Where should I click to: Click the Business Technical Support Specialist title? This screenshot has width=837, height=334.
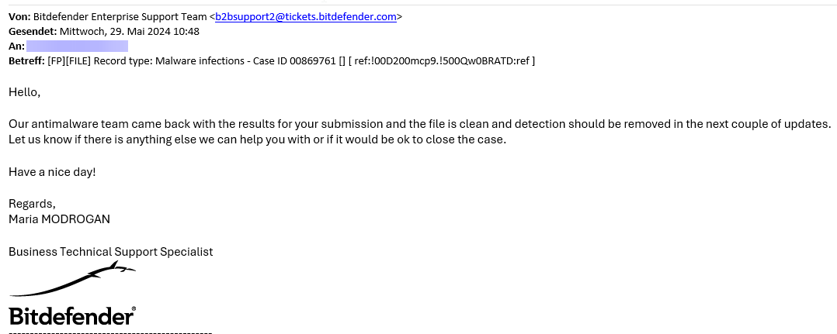[110, 251]
